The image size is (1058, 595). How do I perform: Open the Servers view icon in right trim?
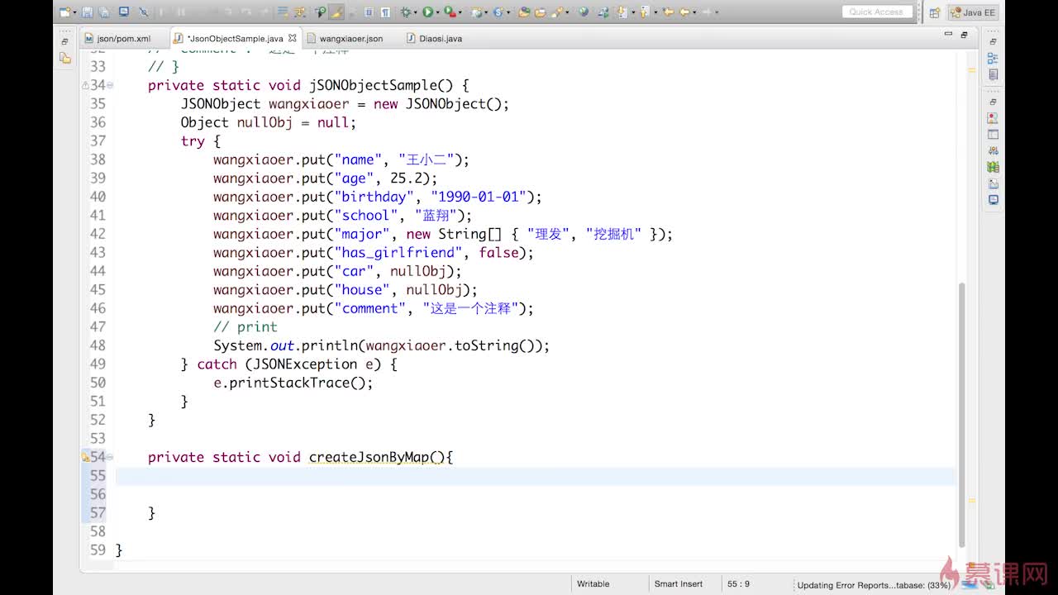pos(993,150)
